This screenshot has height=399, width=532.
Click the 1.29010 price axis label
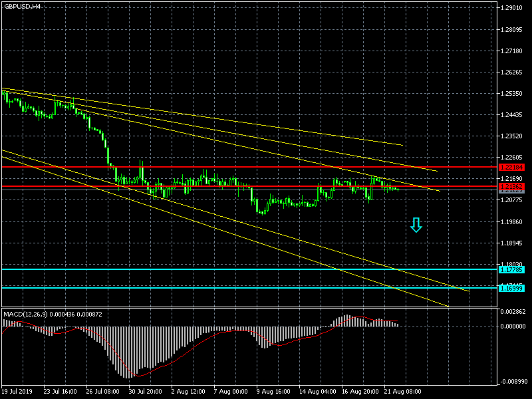[511, 8]
